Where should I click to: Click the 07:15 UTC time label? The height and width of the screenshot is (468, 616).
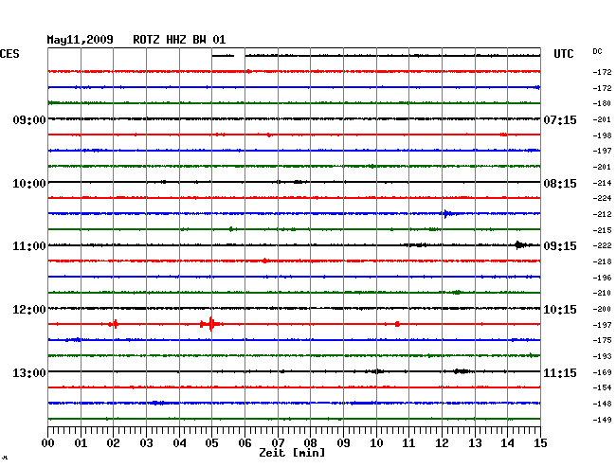click(x=560, y=119)
